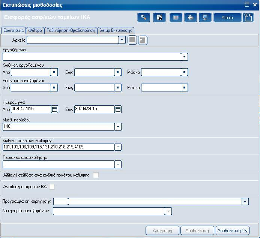The image size is (260, 238).
Task: Expand the Αρχείο dropdown
Action: pos(122,40)
